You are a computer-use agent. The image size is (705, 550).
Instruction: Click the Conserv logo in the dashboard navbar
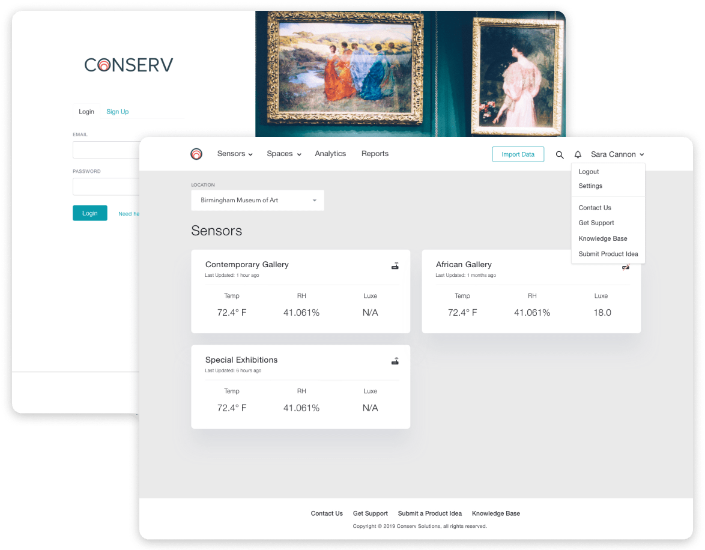coord(196,154)
